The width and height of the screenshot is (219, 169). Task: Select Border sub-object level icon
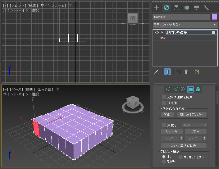(183, 89)
